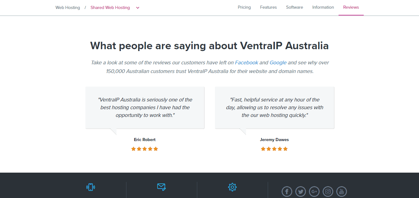Open the Facebook social icon in footer

(287, 192)
